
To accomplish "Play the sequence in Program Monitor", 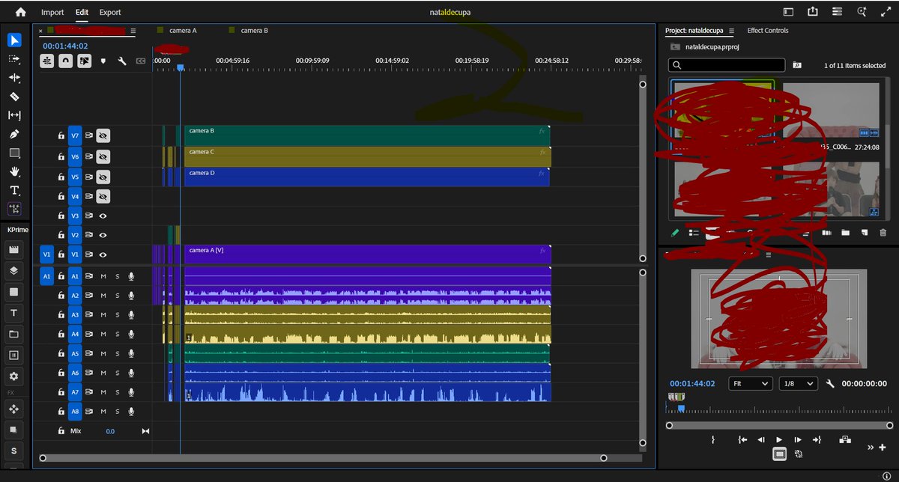I will (x=779, y=440).
